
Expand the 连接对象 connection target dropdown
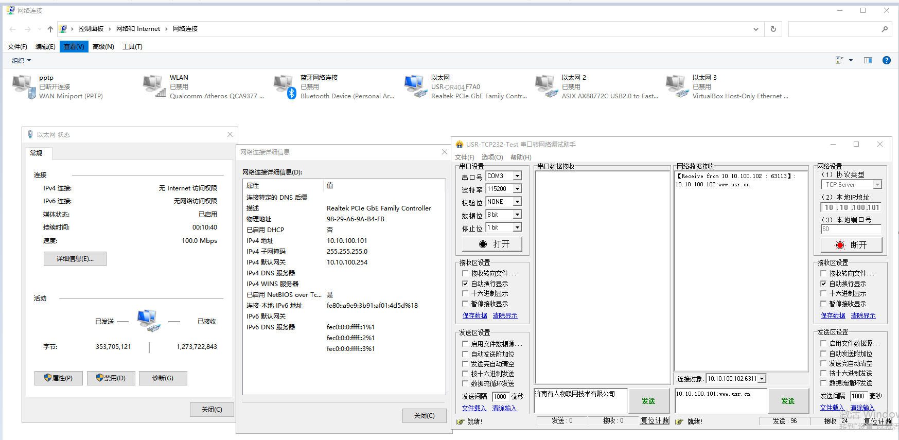(762, 379)
